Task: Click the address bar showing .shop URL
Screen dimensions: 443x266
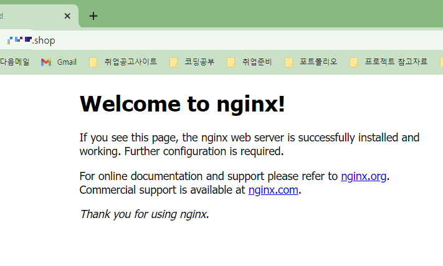Action: [222, 40]
